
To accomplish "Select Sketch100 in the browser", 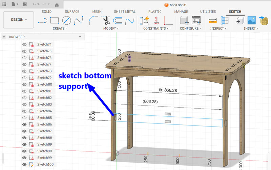I will click(45, 164).
